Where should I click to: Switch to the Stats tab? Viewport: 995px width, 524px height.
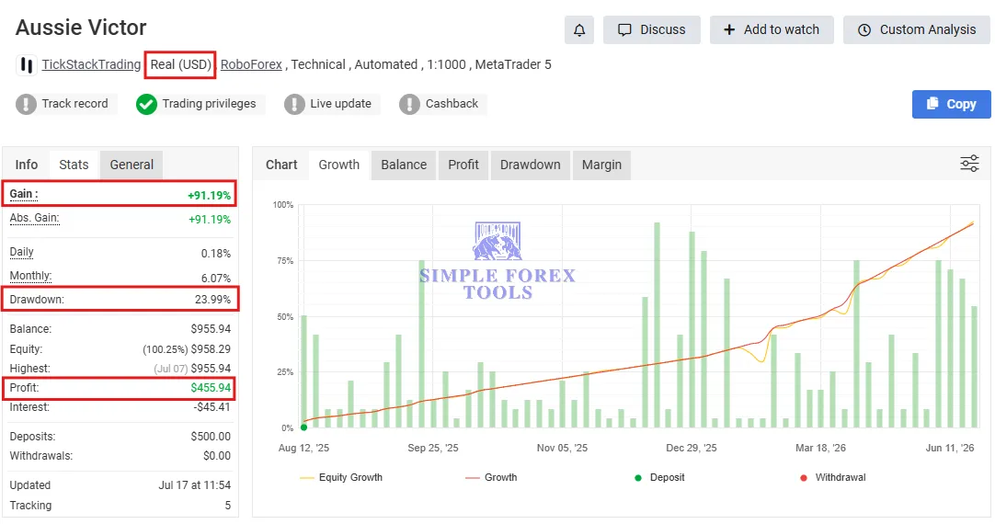[74, 165]
